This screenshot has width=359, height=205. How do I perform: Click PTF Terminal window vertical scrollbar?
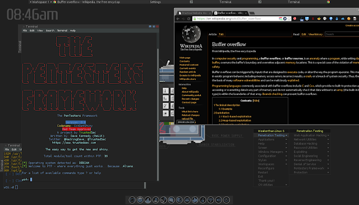[158, 115]
